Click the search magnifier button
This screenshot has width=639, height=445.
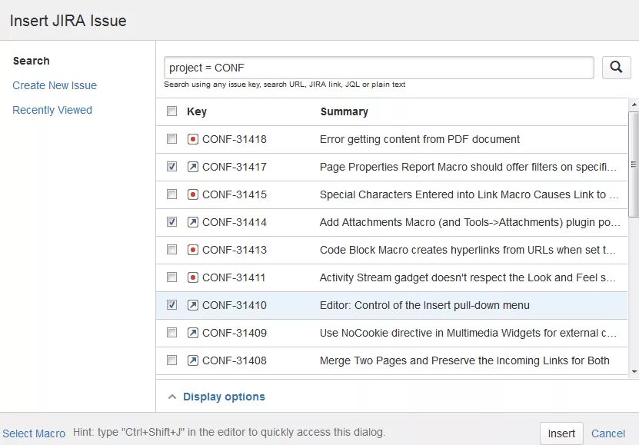coord(616,68)
